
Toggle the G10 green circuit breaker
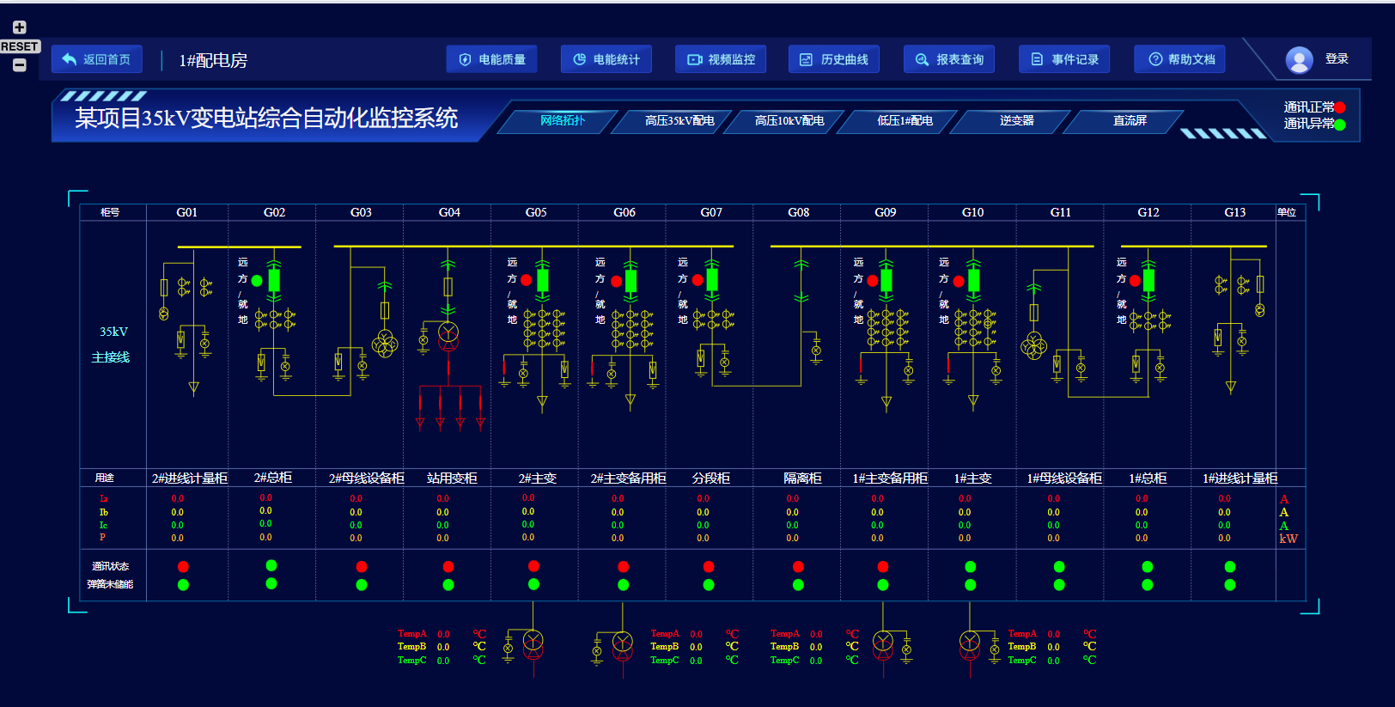(973, 280)
